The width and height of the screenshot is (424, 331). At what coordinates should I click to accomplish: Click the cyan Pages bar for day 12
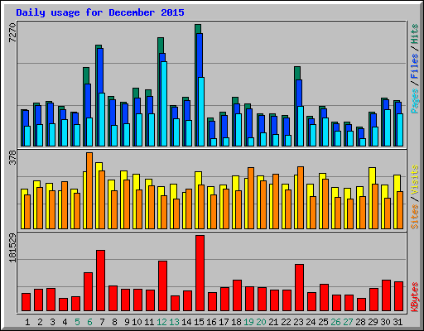[164, 103]
